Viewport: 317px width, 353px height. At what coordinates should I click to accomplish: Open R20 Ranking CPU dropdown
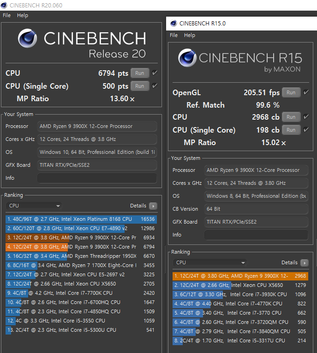(34, 206)
